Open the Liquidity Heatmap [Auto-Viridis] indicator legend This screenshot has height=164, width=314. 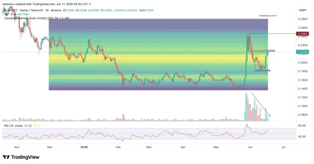37,18
